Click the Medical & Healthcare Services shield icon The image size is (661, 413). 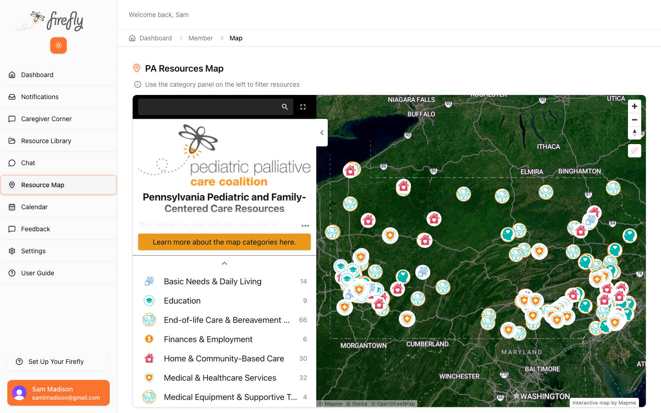149,378
